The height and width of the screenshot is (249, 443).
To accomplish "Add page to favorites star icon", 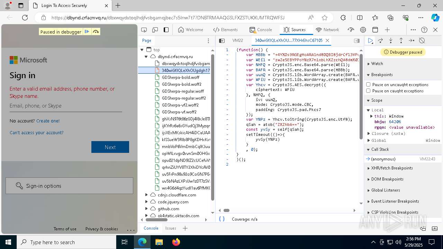I will [325, 18].
